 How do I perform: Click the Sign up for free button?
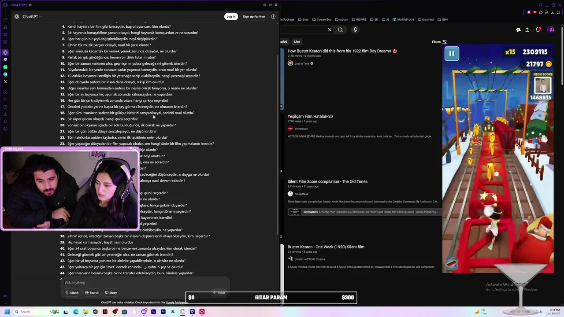point(254,17)
